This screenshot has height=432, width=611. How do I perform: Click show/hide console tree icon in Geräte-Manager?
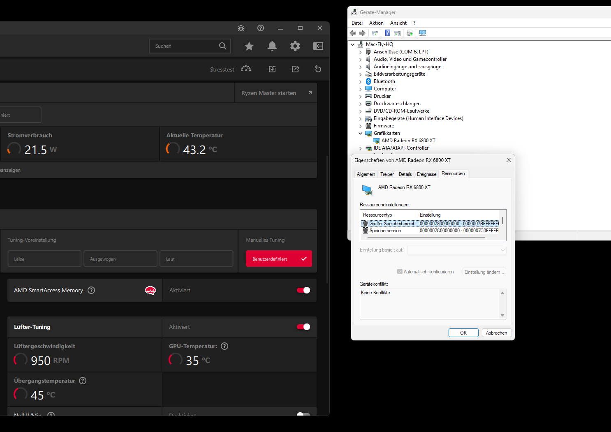(x=375, y=33)
